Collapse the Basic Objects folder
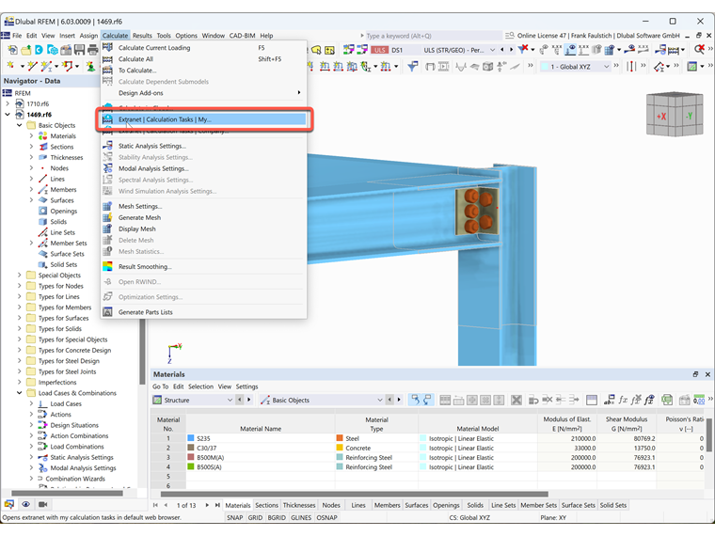Viewport: 715px width, 536px height. coord(19,125)
